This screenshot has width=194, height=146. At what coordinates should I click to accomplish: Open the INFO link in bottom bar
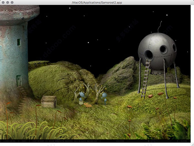tap(24, 141)
